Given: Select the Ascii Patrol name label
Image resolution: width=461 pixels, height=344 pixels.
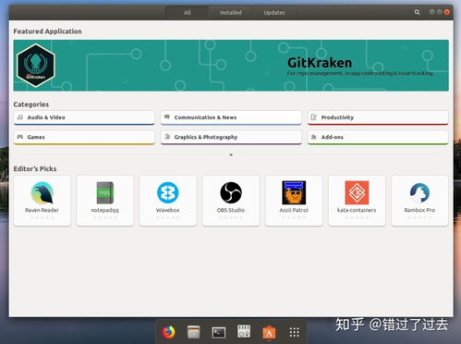Looking at the screenshot, I should tap(294, 210).
